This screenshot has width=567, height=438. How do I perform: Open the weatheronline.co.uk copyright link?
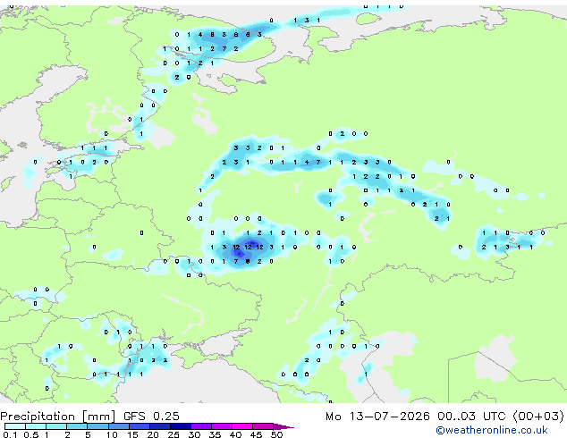coord(492,430)
